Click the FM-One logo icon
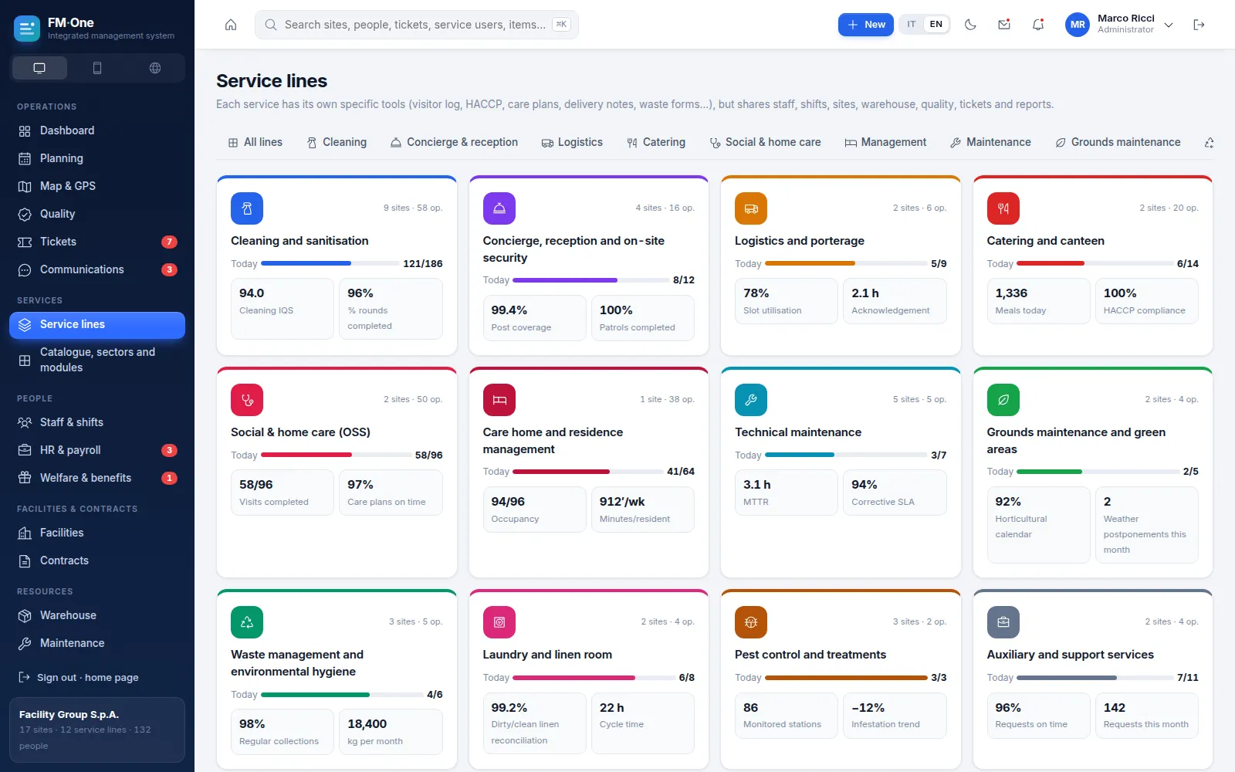 pos(27,29)
